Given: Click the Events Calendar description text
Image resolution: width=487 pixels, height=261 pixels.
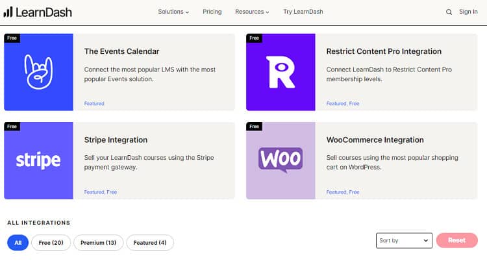Looking at the screenshot, I should (x=150, y=74).
